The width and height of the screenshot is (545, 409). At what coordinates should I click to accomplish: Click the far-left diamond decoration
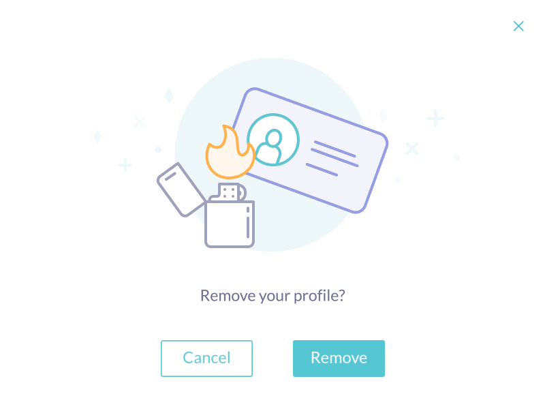coord(97,136)
